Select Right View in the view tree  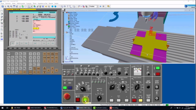point(73,19)
